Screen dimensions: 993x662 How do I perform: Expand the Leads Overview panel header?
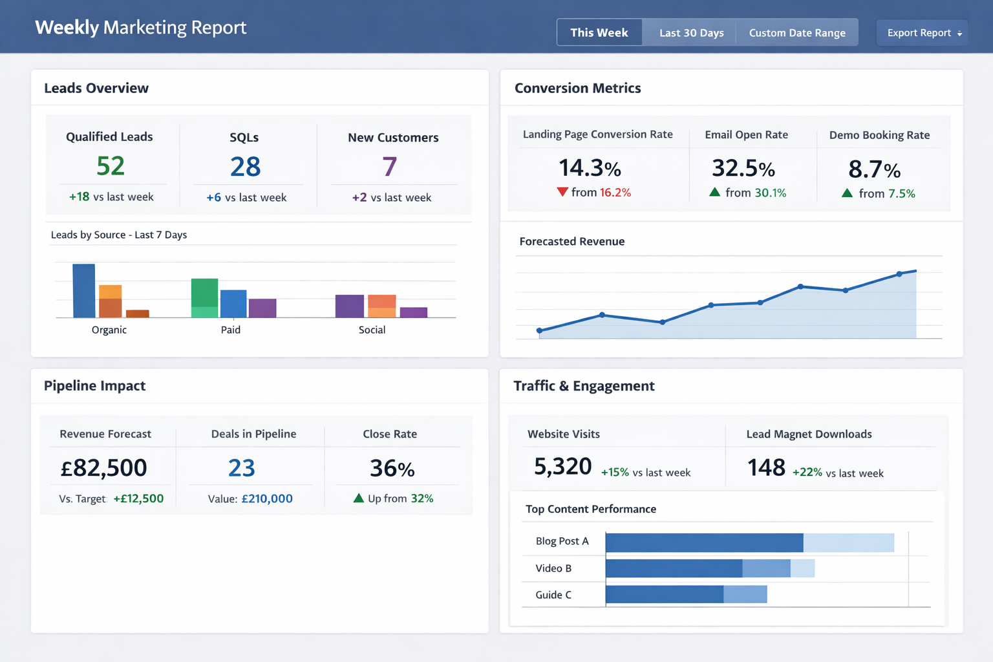pos(96,88)
